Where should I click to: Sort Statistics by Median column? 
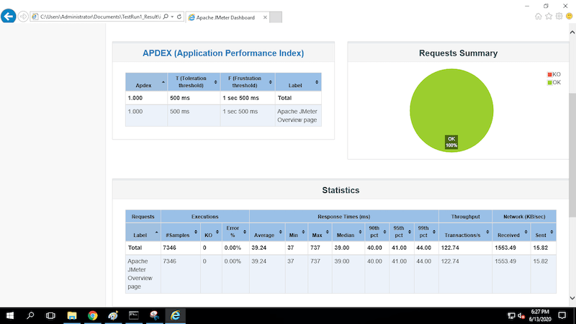click(348, 232)
